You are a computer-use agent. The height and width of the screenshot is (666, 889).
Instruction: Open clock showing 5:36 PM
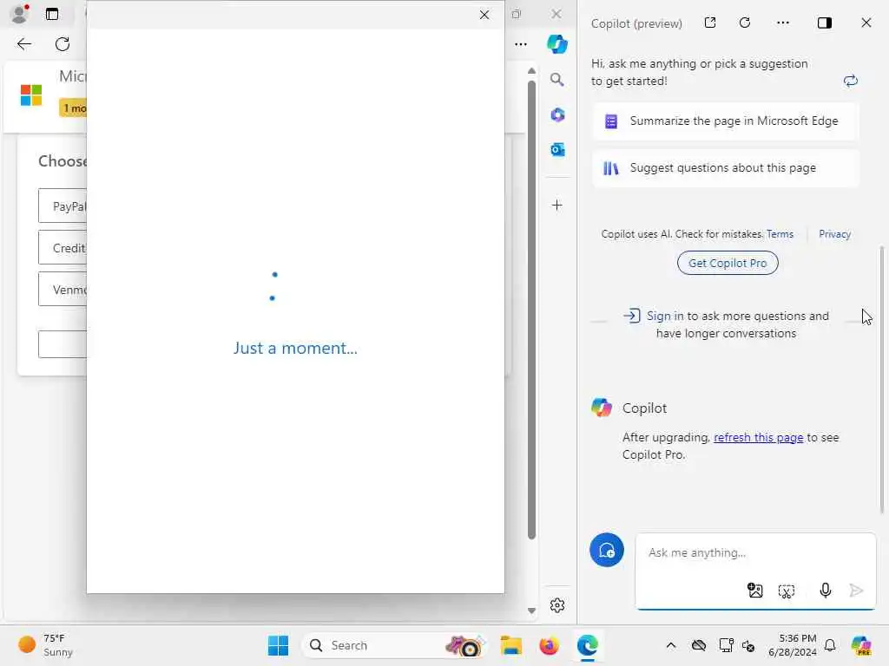pos(792,645)
